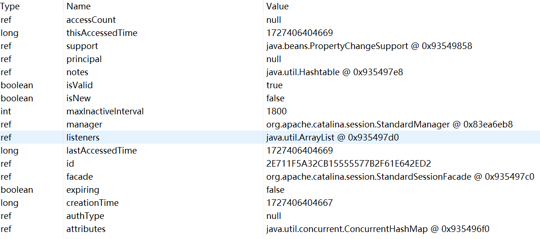Select the thisAccessedTime field name

click(x=102, y=33)
